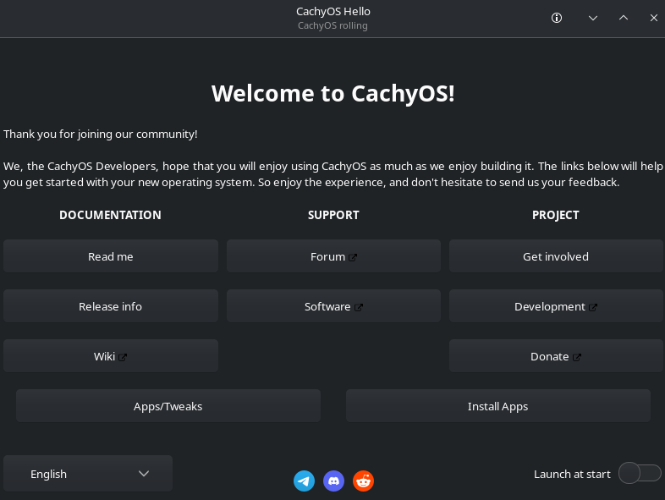Viewport: 665px width, 500px height.
Task: Open the Install Apps page
Action: tap(497, 406)
